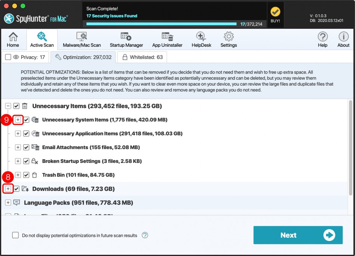Click the Help question mark icon
355x256 pixels.
322,40
